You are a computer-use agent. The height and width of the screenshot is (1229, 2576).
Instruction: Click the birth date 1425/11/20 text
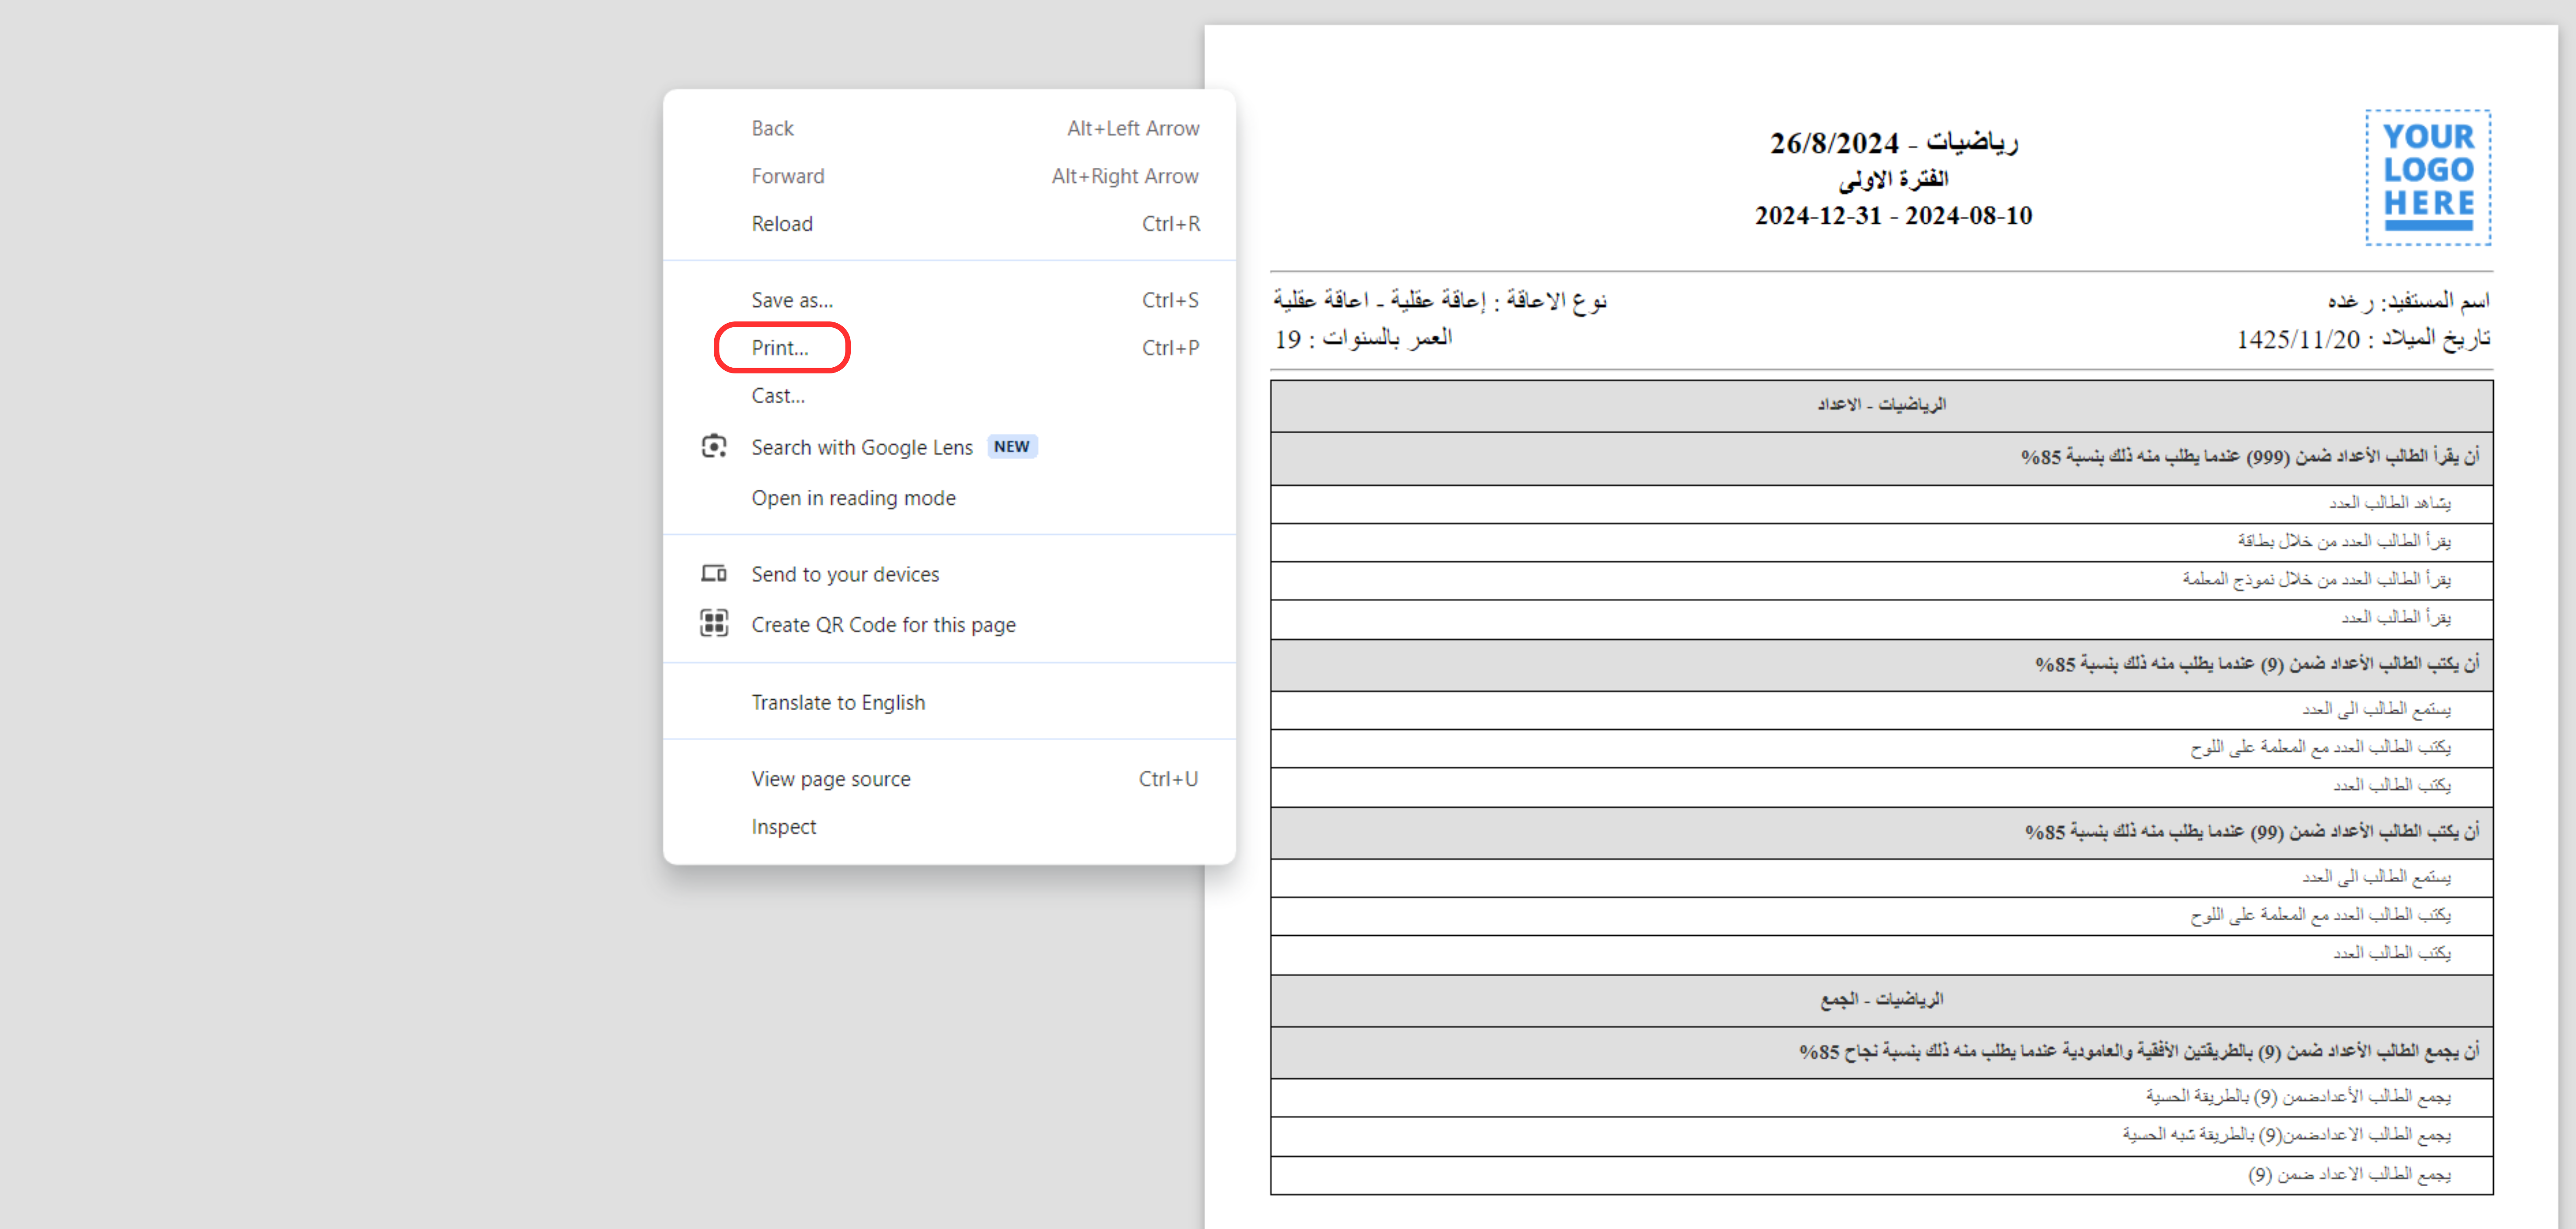(x=2298, y=340)
